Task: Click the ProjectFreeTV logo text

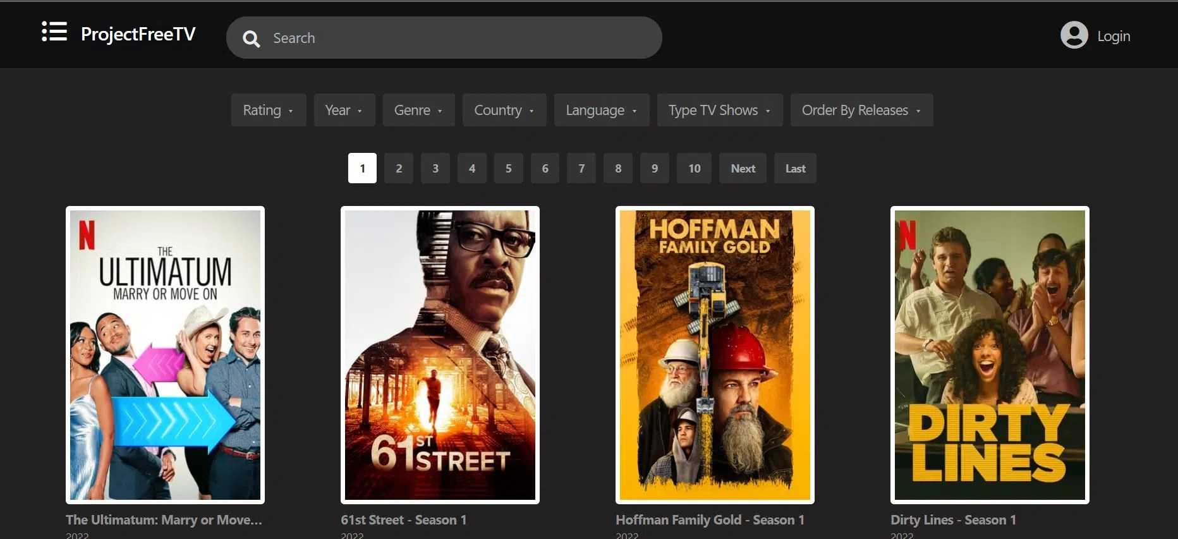Action: point(138,34)
